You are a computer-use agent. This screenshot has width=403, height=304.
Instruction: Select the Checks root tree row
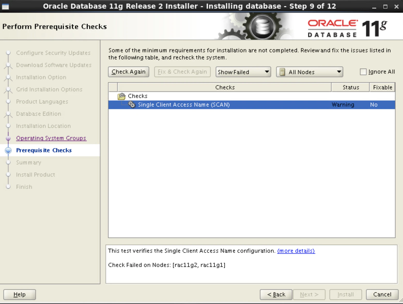[252, 96]
